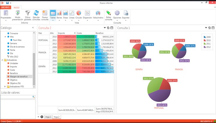Select Margen de beneficio indicator

(x=20, y=77)
